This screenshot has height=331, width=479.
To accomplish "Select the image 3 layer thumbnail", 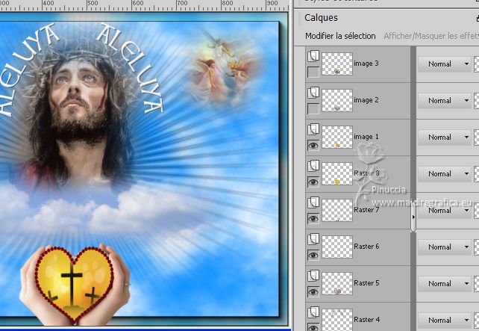I will tap(337, 64).
